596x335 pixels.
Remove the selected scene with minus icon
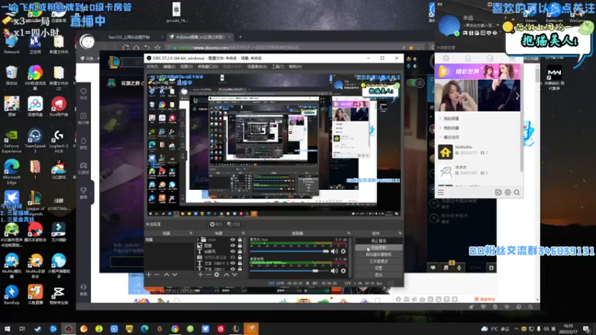point(156,275)
